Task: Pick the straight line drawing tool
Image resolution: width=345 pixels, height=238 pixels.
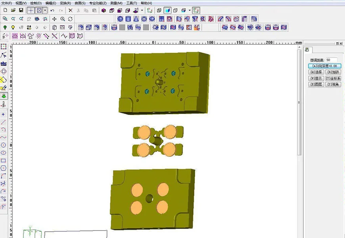Action: (3, 122)
